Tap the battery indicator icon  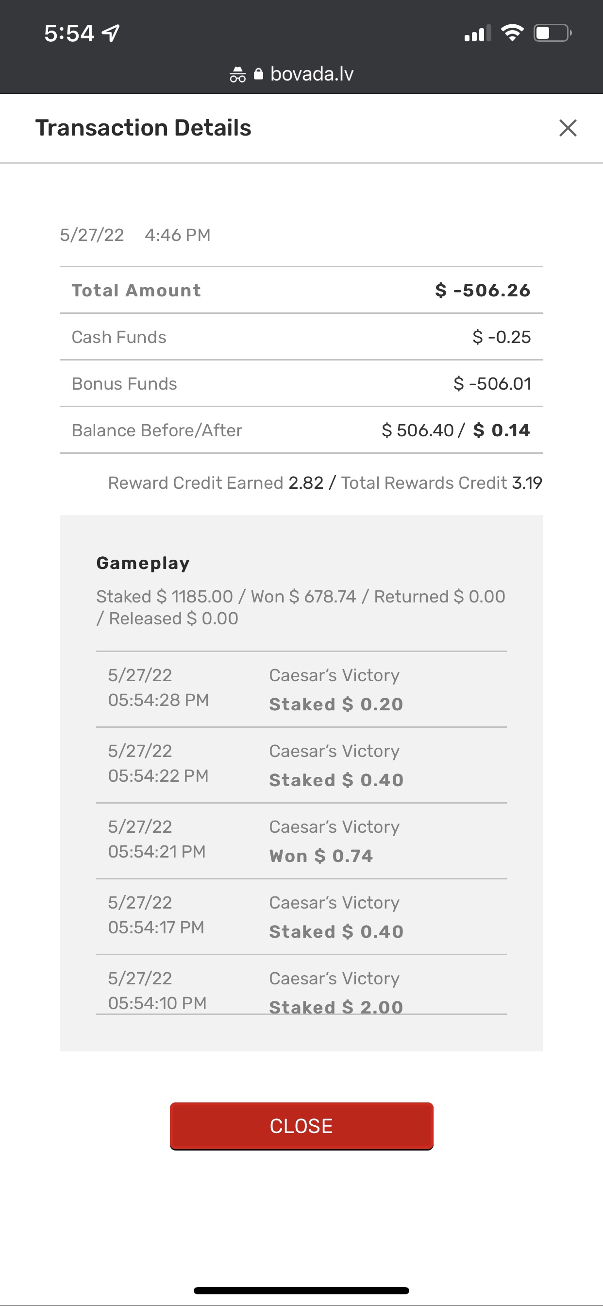click(x=553, y=34)
